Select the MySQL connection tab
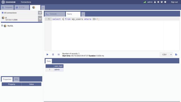 tap(35, 7)
